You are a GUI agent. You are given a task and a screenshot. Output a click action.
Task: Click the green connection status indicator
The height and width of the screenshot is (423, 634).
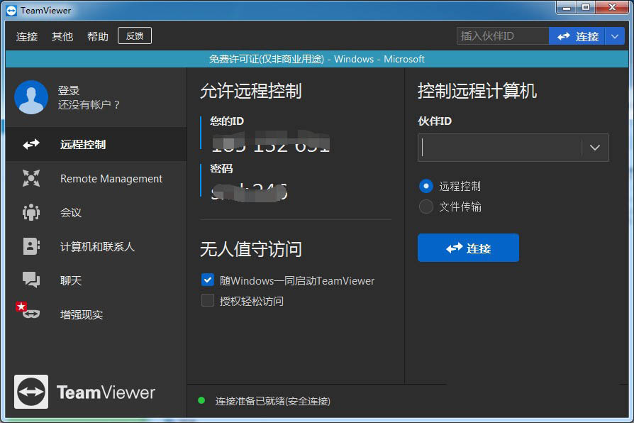(x=201, y=401)
